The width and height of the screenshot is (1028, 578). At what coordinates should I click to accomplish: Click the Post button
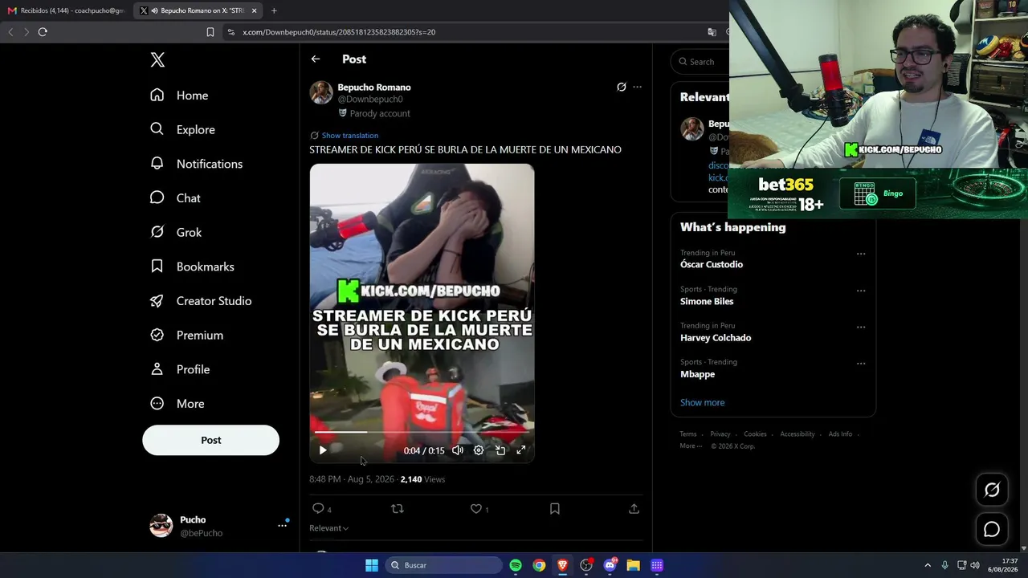click(x=210, y=440)
